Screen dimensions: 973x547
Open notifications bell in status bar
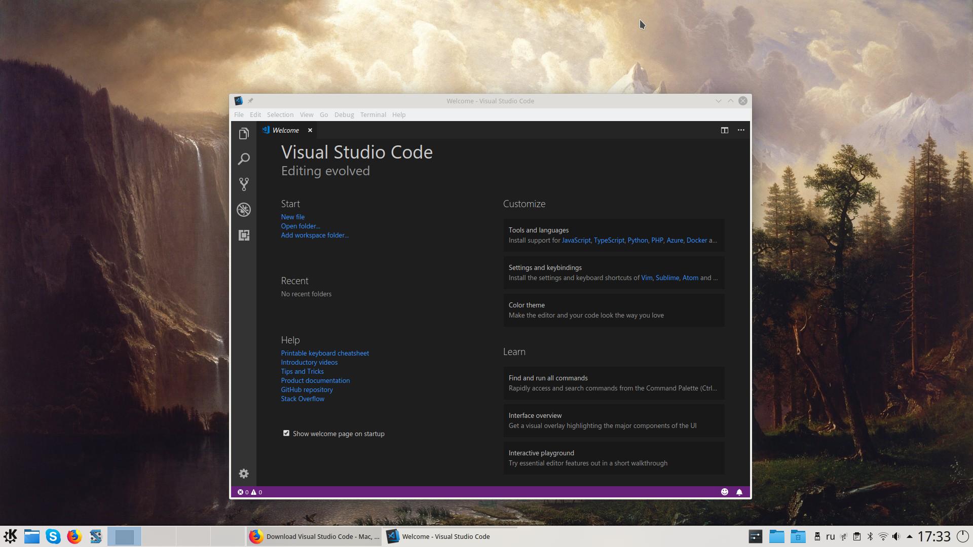(x=739, y=492)
